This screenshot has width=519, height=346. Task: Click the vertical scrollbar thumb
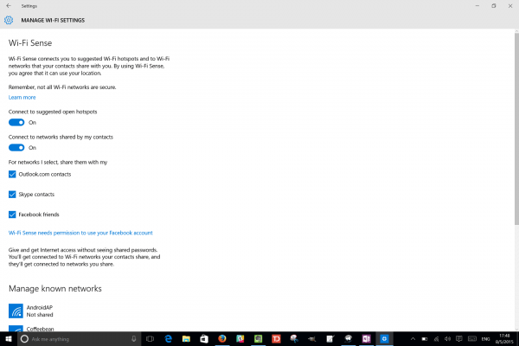pos(516,129)
